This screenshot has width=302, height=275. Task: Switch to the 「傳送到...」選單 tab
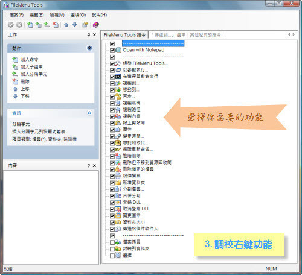168,35
